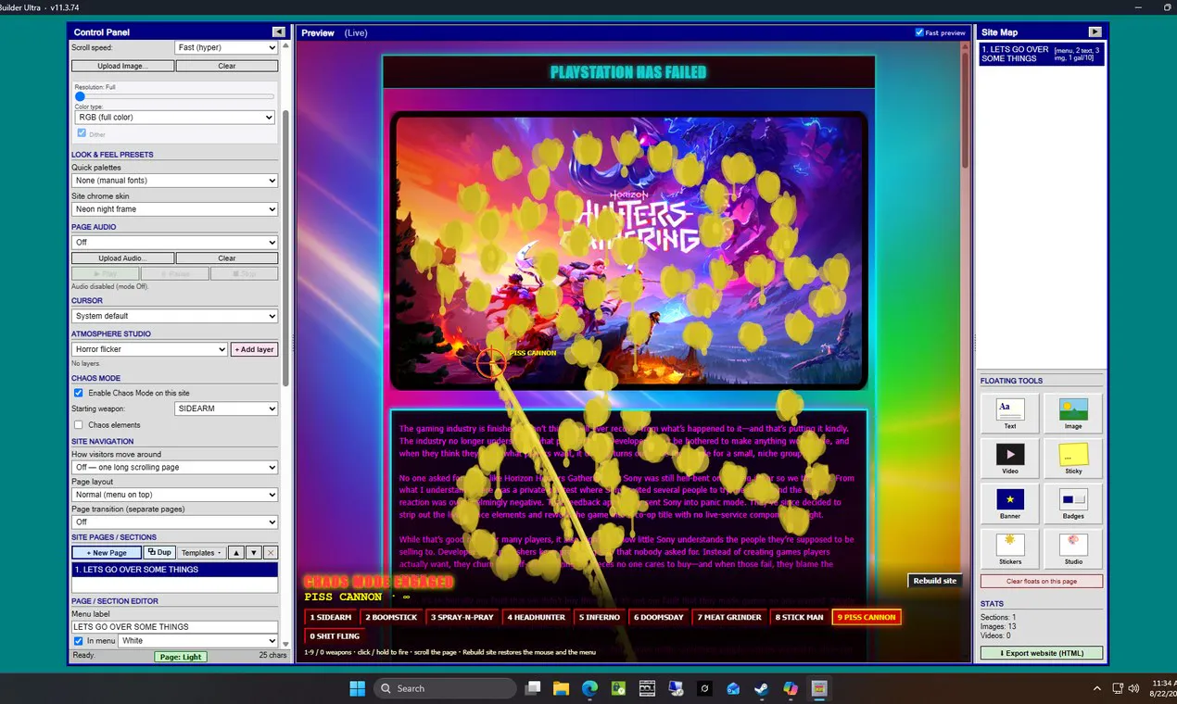Open the Badges floating tool
Image resolution: width=1177 pixels, height=704 pixels.
[x=1073, y=503]
